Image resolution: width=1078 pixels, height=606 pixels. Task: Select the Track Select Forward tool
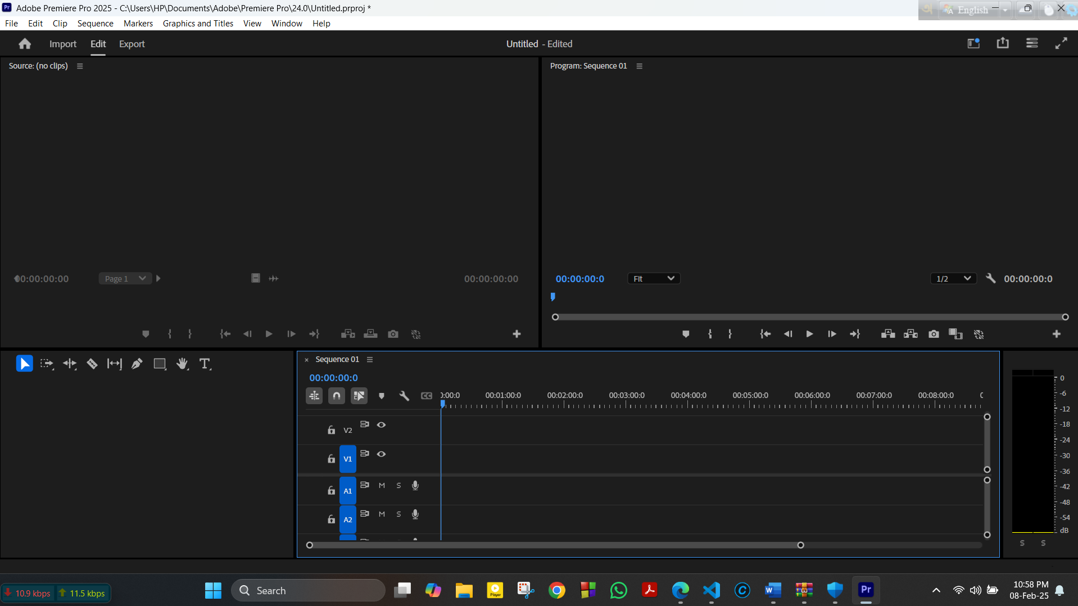click(x=47, y=364)
